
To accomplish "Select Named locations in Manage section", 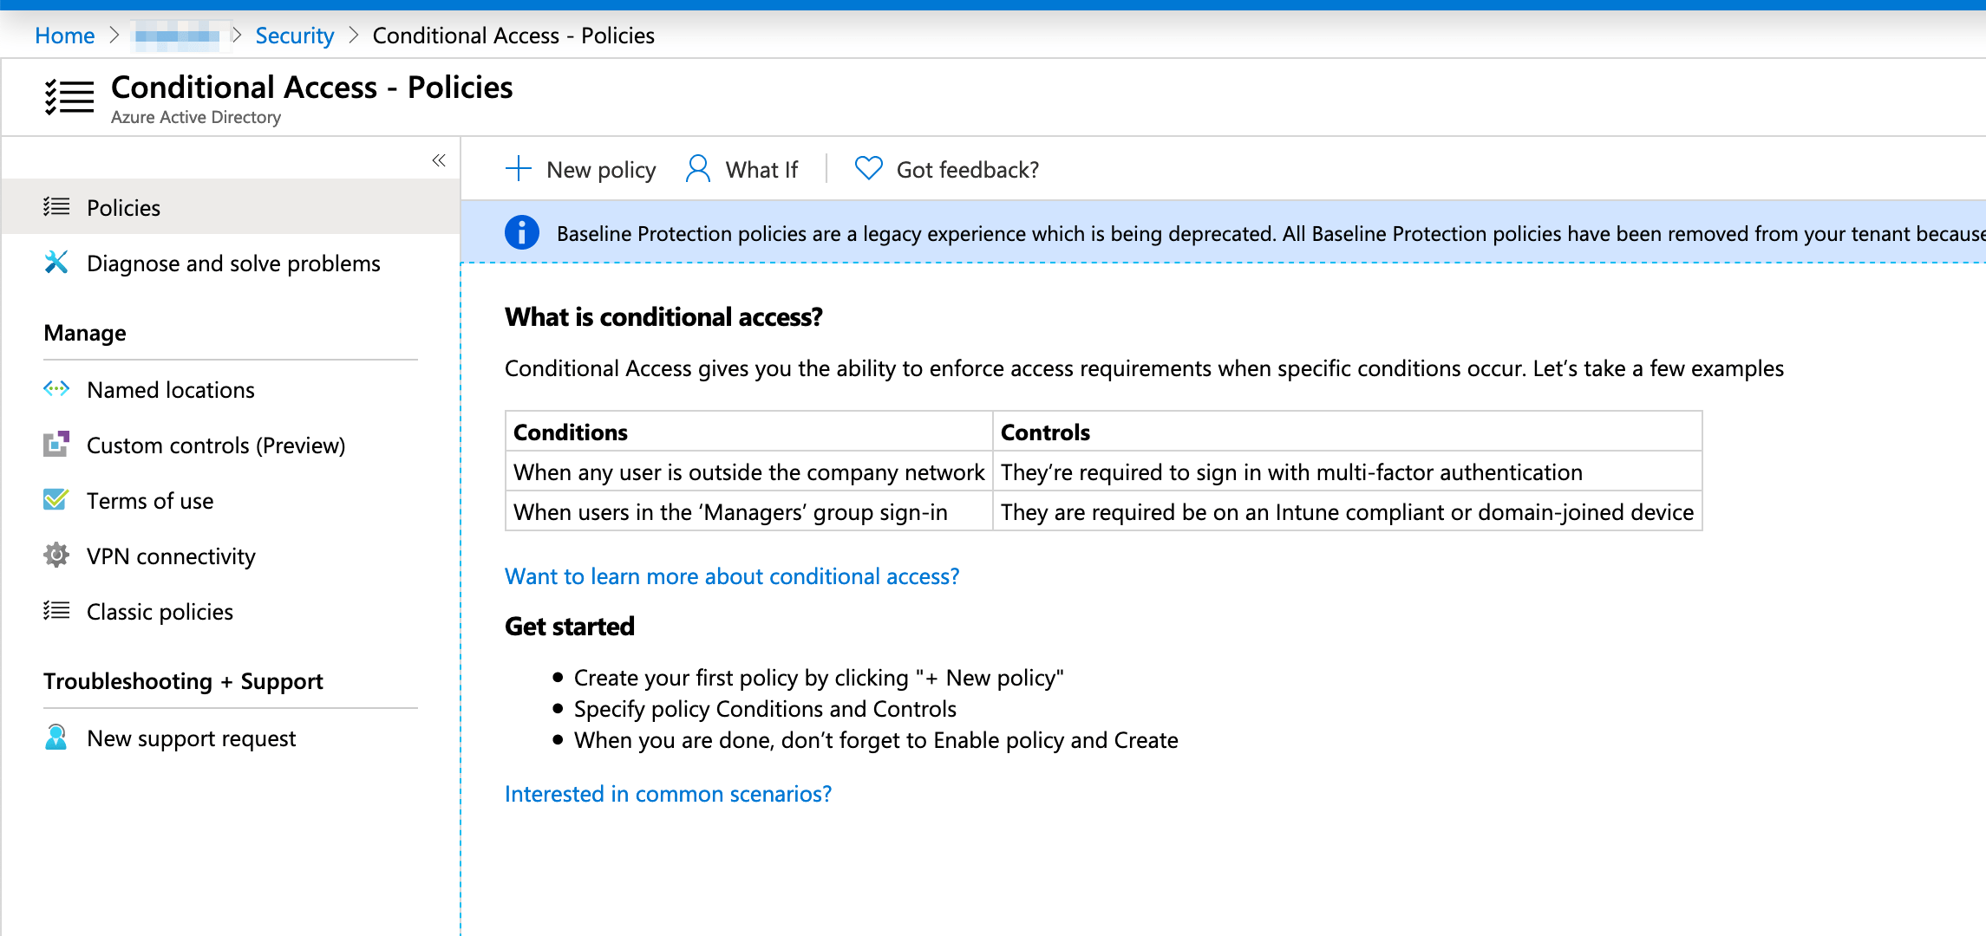I will pos(171,390).
